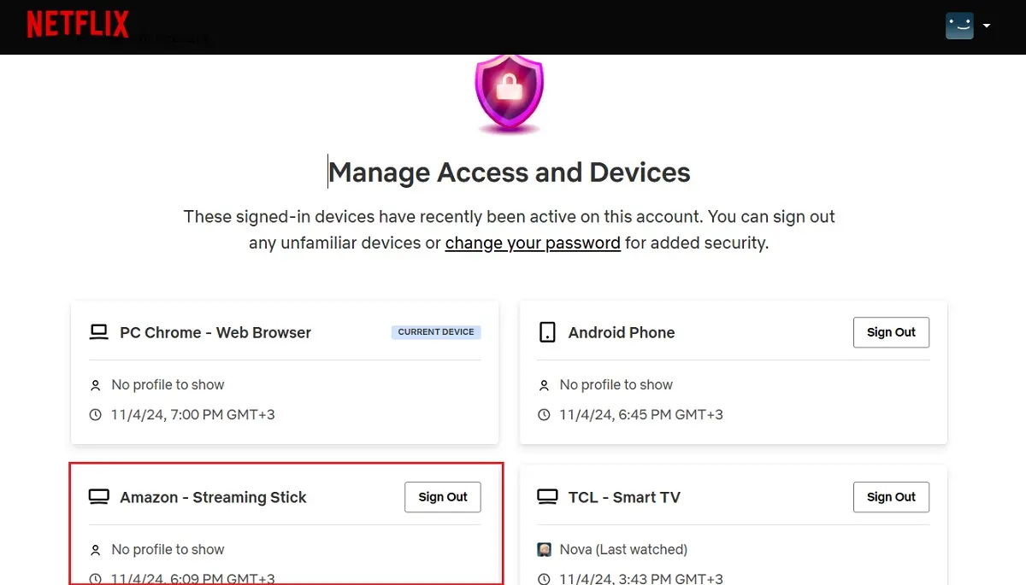Click the Nova profile thumbnail

pyautogui.click(x=545, y=550)
